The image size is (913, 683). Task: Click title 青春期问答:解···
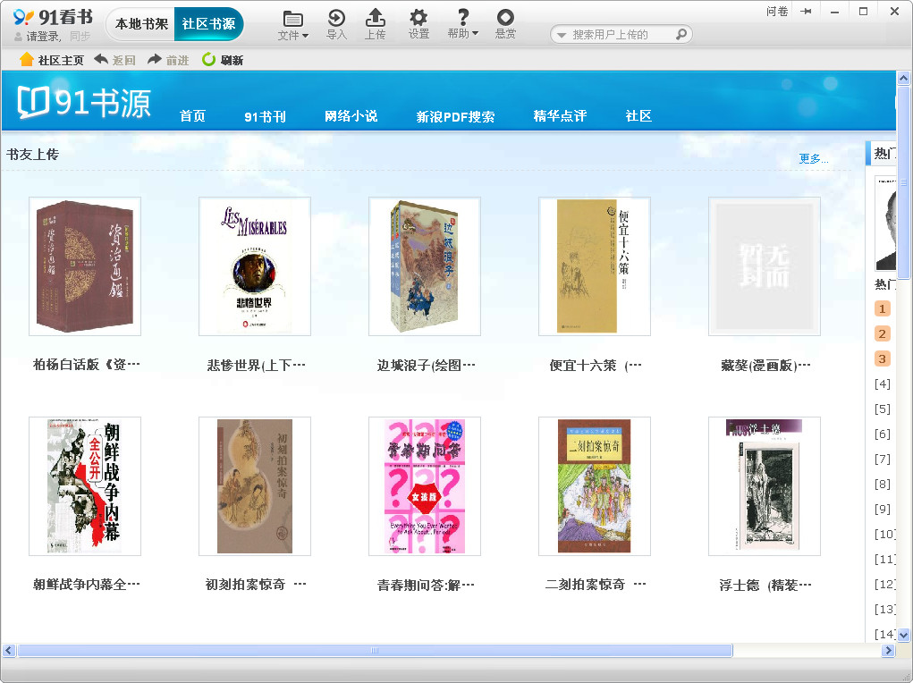tap(426, 585)
